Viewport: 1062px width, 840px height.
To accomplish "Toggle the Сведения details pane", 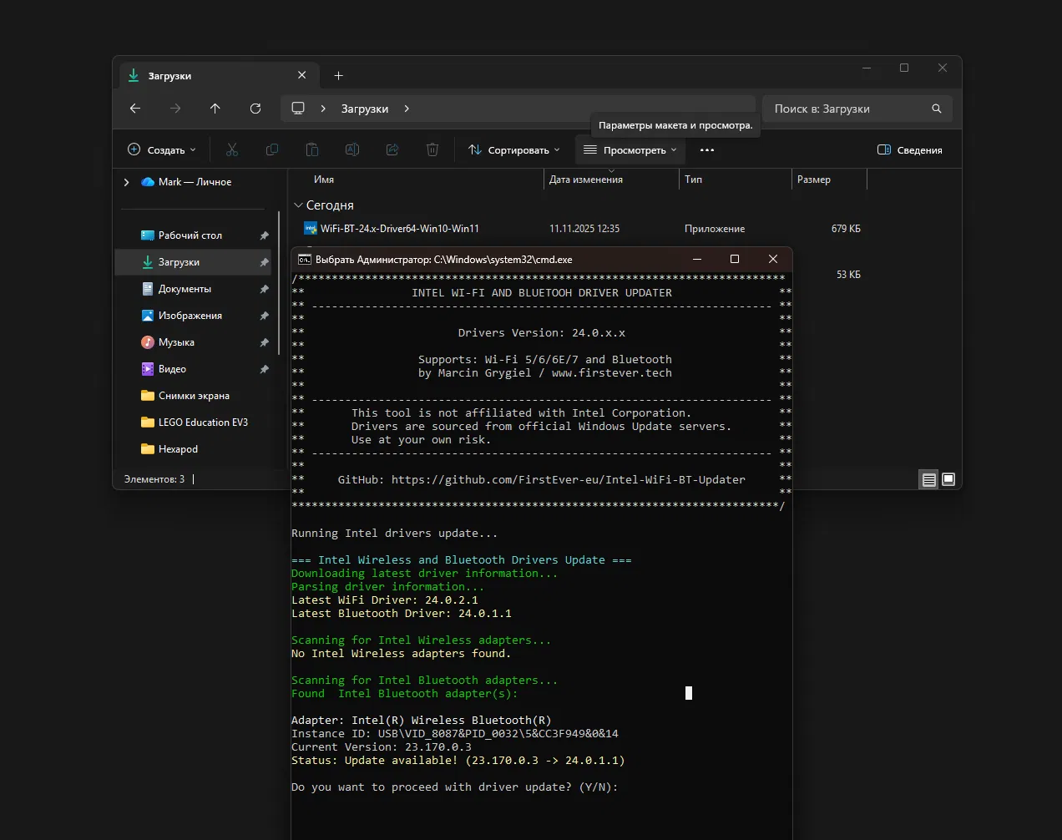I will click(909, 150).
